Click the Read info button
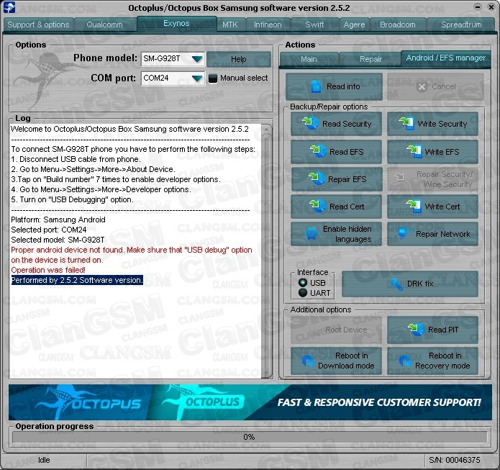This screenshot has width=500, height=470. 335,86
